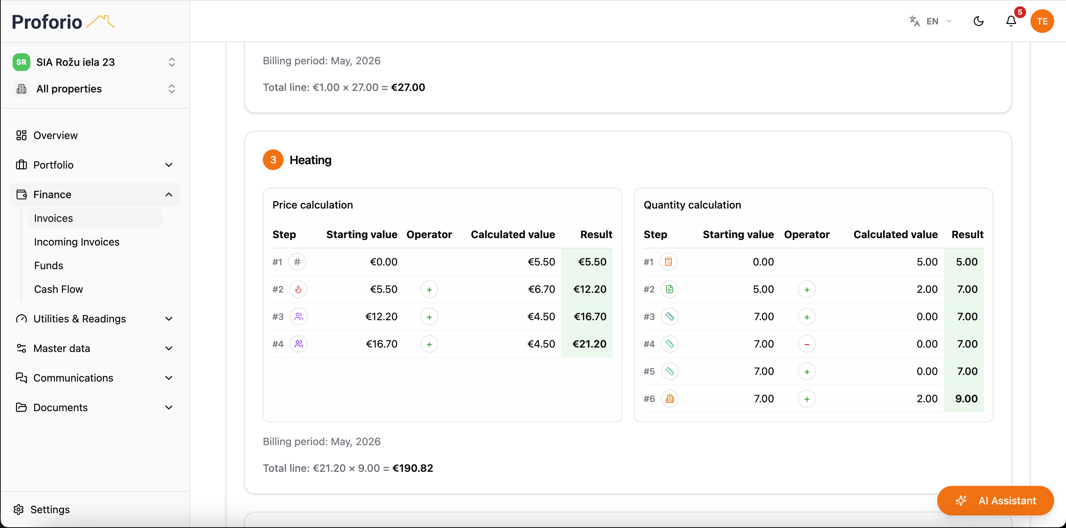The image size is (1066, 528).
Task: Click price step #4 plus operator
Action: point(429,344)
